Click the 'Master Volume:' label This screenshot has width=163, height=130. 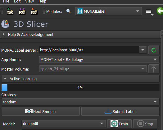15,69
